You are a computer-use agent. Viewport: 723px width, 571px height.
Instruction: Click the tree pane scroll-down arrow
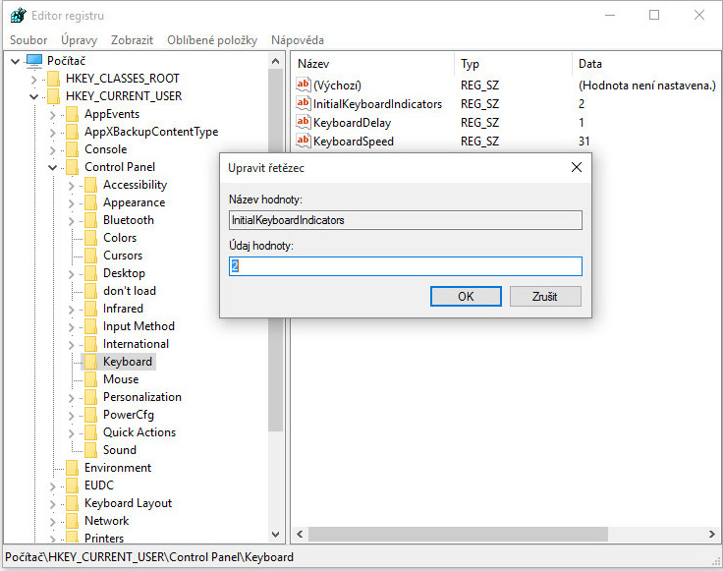(276, 535)
